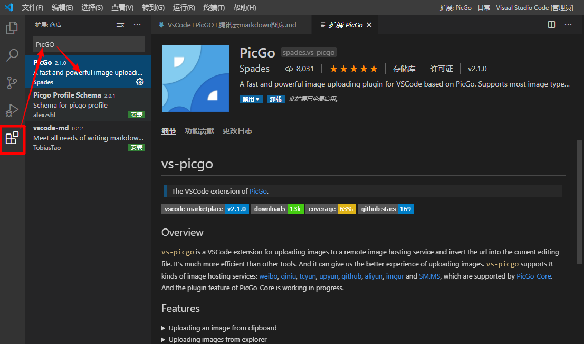Screen dimensions: 584x344
Task: Open the Extensions view icon
Action: (12, 138)
